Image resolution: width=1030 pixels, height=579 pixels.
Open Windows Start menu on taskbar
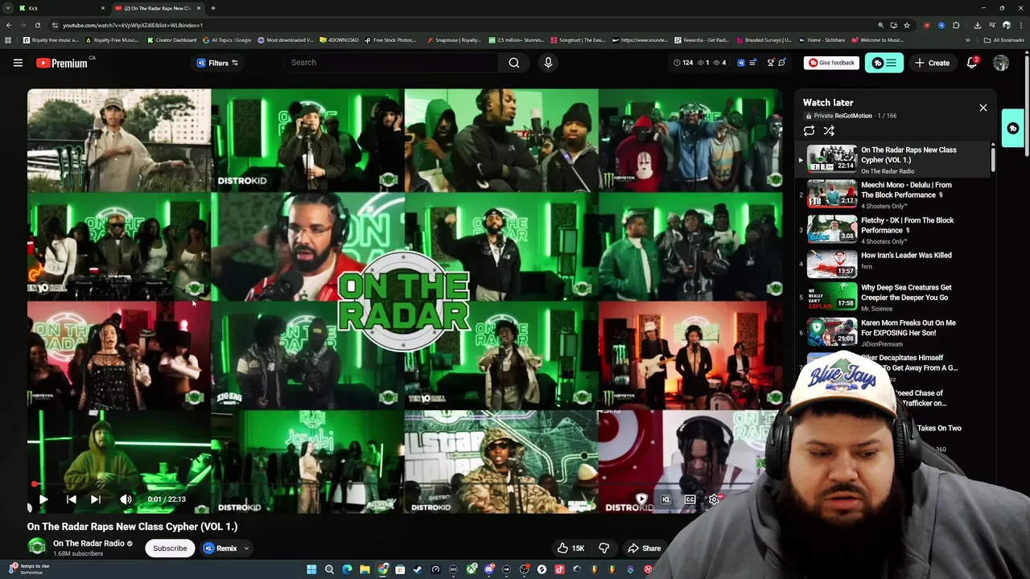[x=311, y=569]
